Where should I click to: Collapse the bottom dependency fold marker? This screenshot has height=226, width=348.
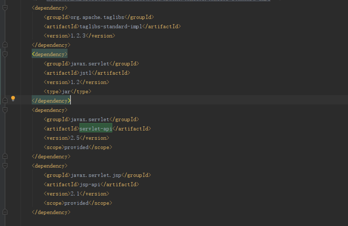[5, 211]
